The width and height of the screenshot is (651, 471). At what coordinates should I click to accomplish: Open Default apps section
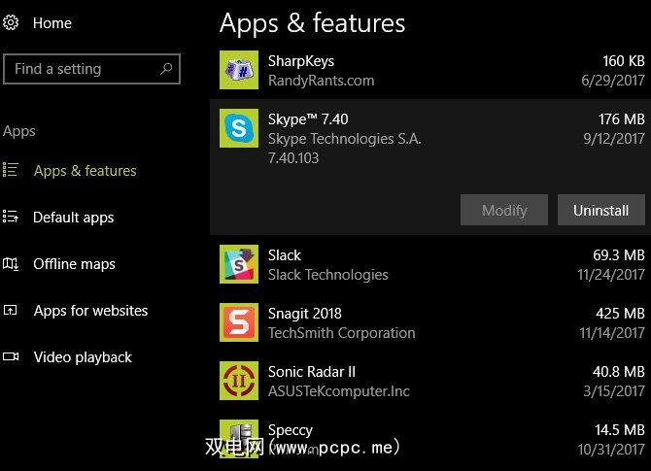point(74,218)
